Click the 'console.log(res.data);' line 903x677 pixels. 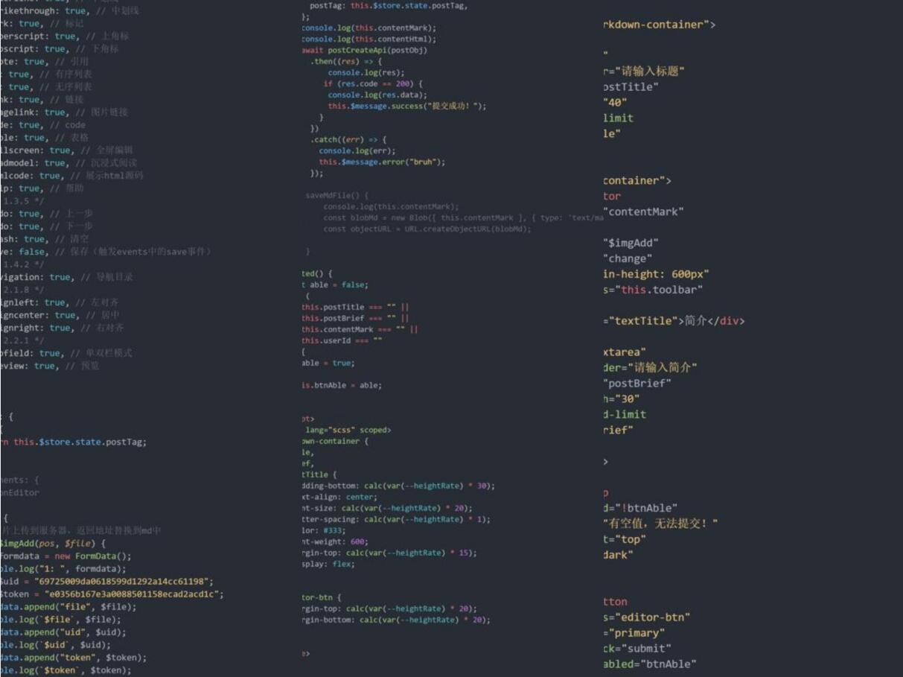tap(377, 95)
